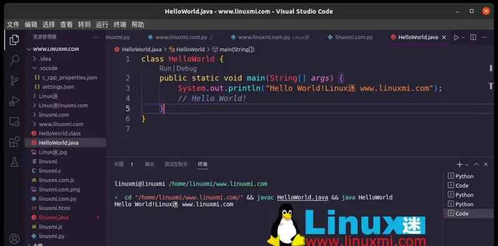The height and width of the screenshot is (246, 498).
Task: Click the editor vertical scrollbar thumb
Action: click(491, 68)
